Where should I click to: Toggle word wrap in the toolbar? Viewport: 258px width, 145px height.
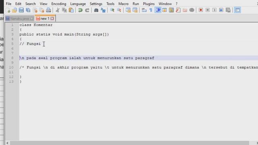click(144, 10)
